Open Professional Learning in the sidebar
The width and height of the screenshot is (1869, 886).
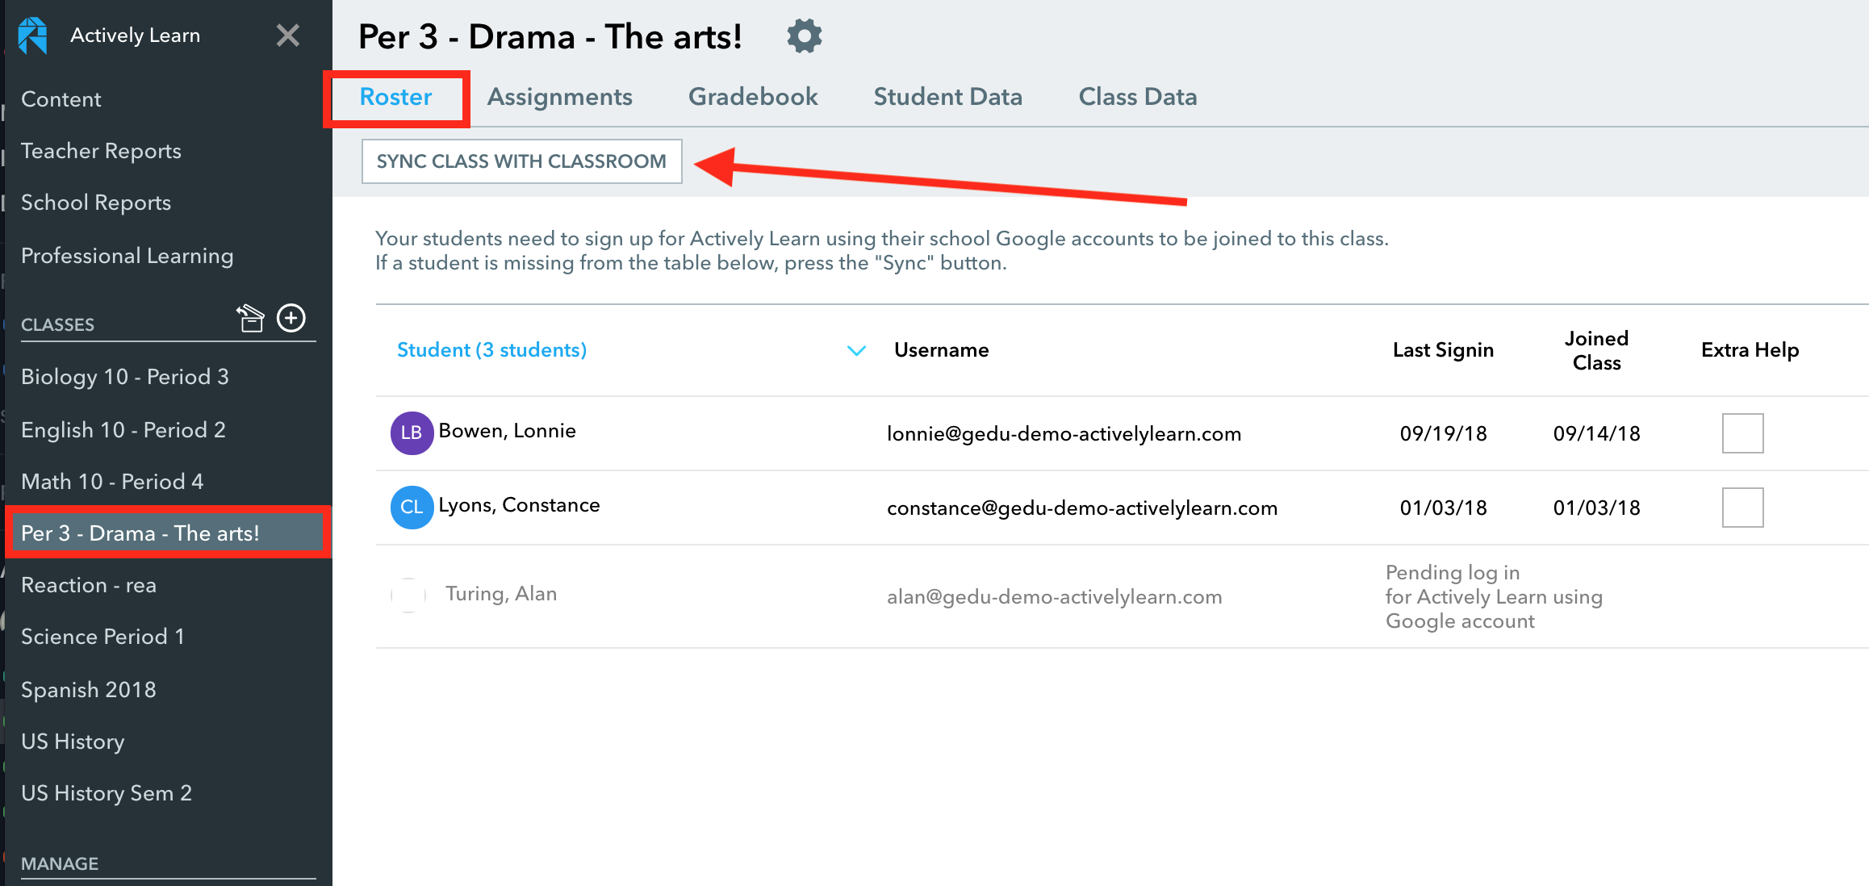tap(127, 256)
